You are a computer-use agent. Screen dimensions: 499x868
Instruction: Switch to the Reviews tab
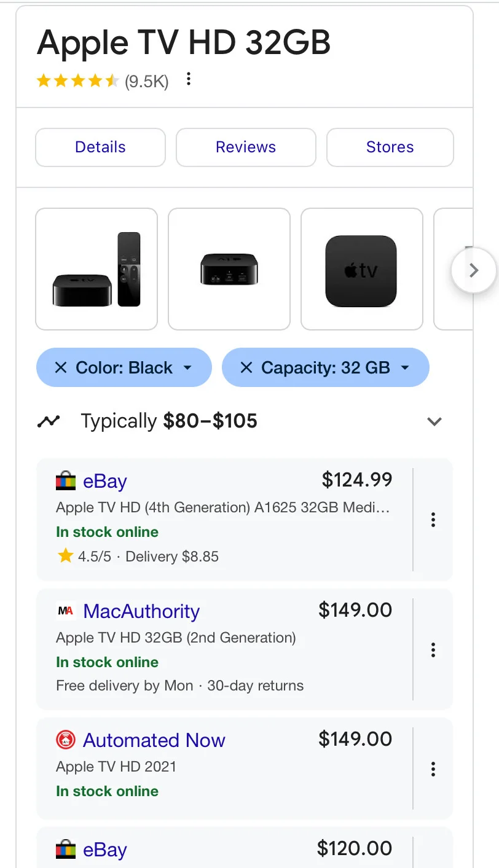(246, 147)
